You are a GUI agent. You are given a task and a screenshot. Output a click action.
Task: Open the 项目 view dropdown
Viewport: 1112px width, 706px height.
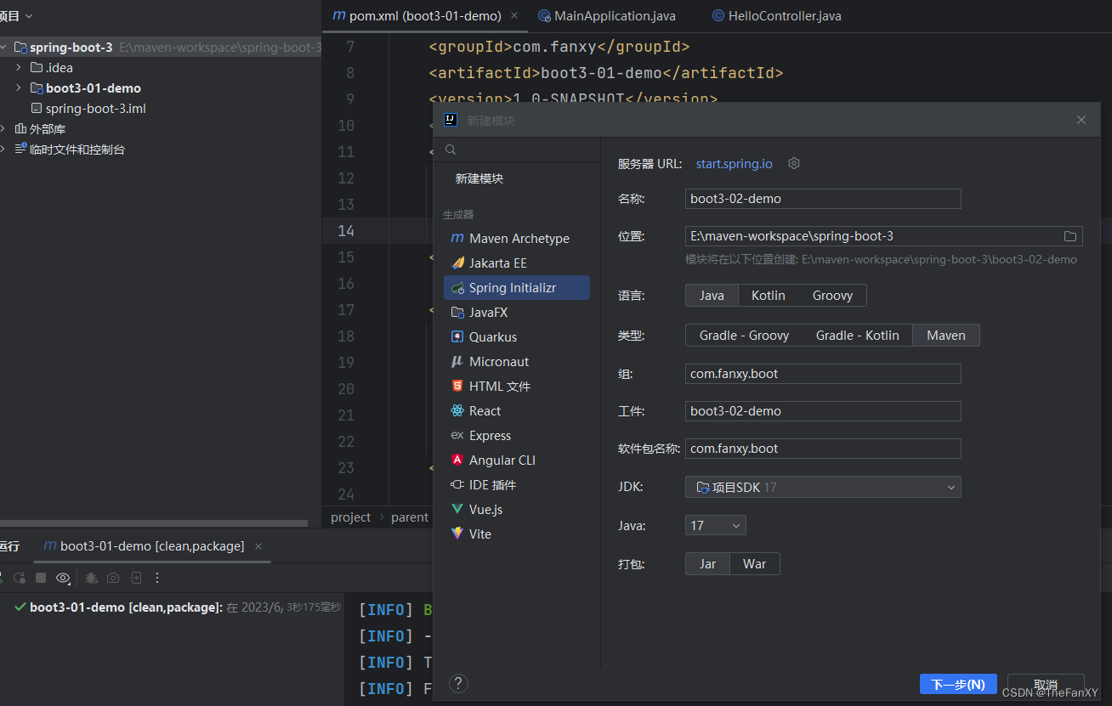[x=17, y=16]
